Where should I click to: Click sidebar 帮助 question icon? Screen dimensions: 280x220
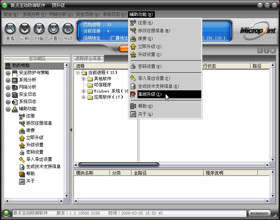[22, 174]
